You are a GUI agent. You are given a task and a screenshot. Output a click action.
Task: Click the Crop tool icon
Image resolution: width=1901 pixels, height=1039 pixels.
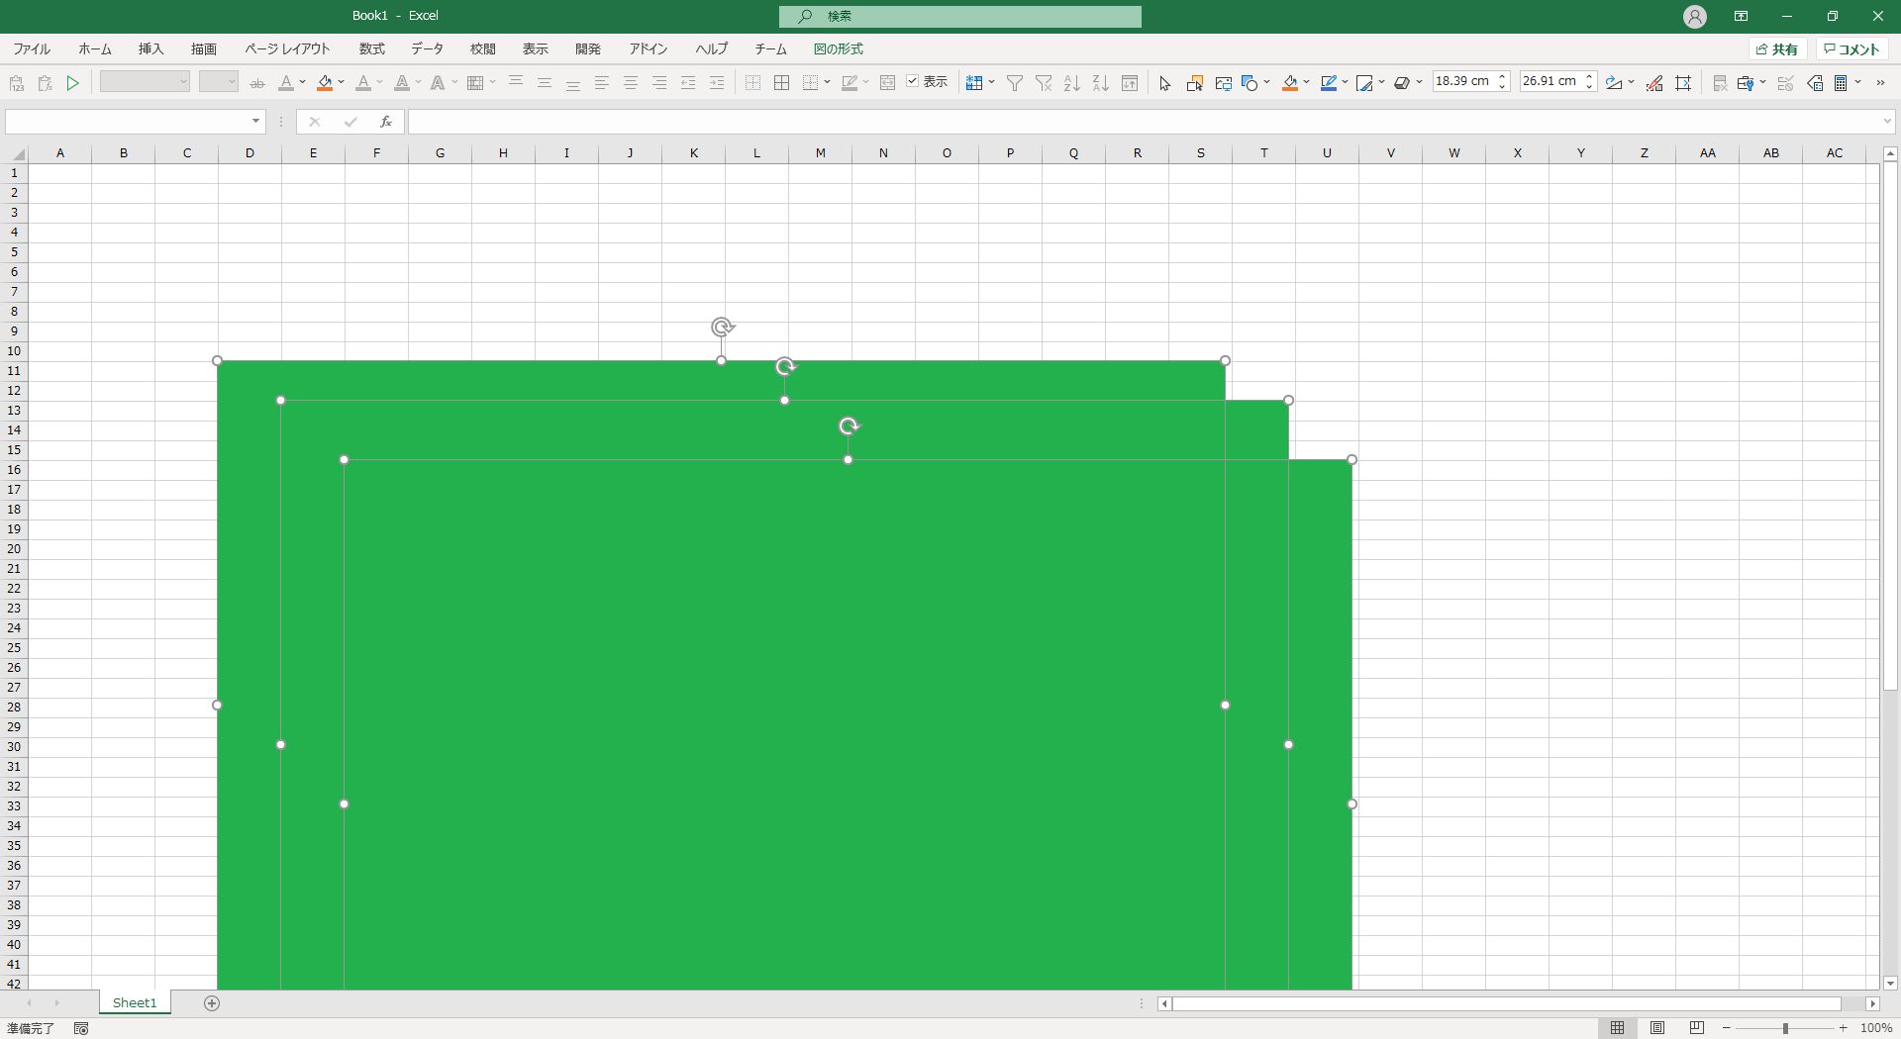[x=1683, y=83]
